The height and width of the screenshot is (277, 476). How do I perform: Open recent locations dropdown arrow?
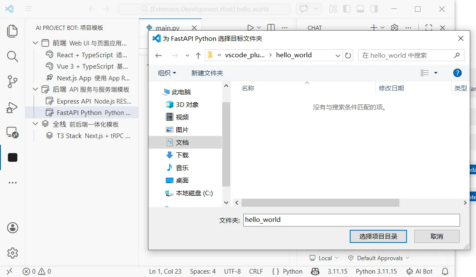point(187,55)
